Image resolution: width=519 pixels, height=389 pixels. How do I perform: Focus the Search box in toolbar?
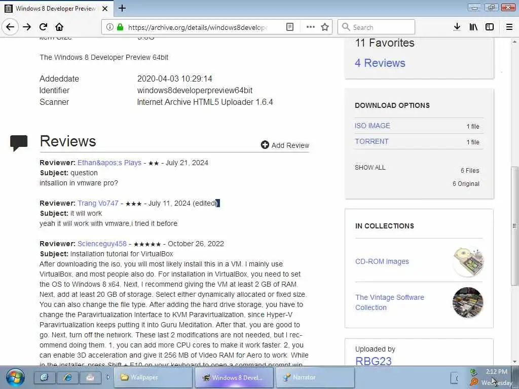click(377, 27)
